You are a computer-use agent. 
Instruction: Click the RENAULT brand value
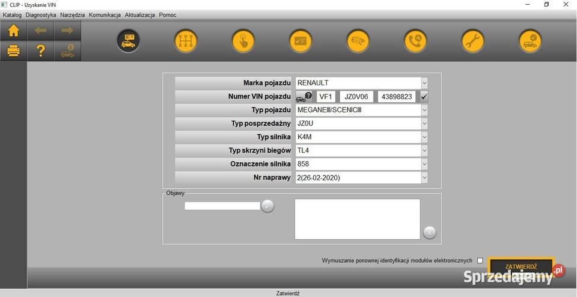coord(313,83)
